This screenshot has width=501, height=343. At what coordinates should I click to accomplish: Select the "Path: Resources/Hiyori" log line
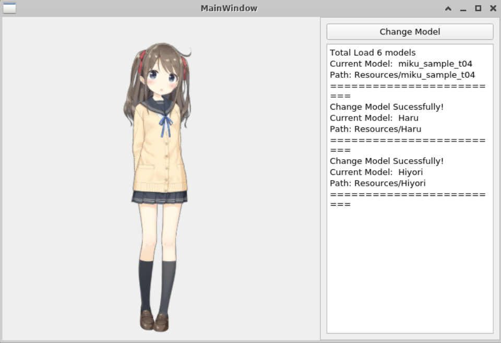pyautogui.click(x=378, y=183)
